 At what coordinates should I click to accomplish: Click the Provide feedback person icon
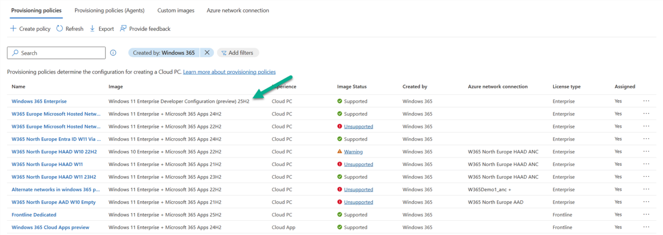coord(123,28)
